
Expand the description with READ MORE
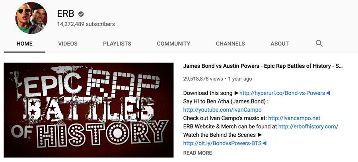pos(197,153)
